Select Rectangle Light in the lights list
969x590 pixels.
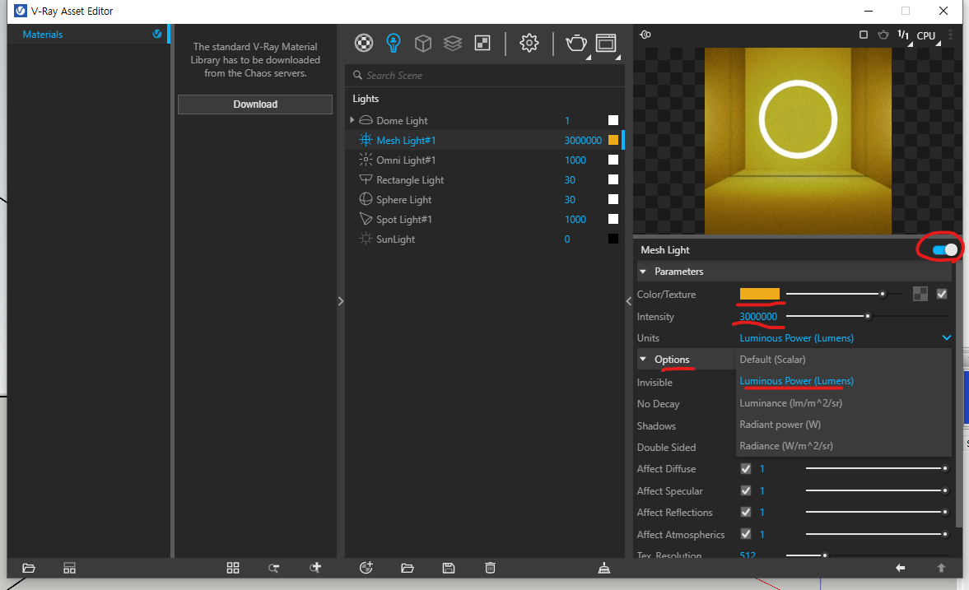[x=410, y=179]
